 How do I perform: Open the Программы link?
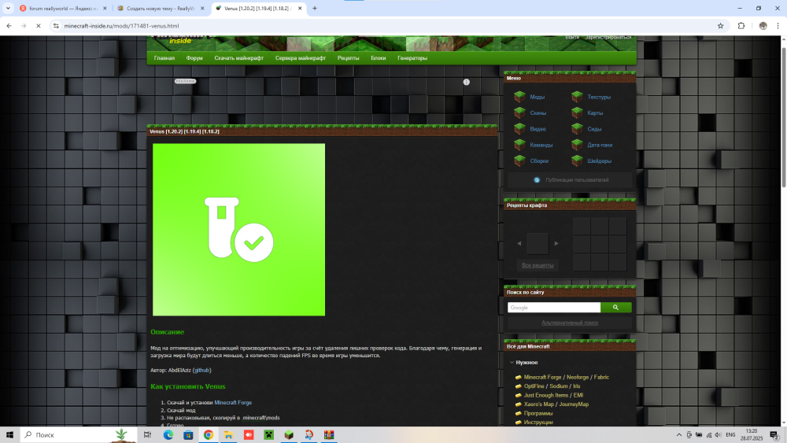tap(538, 413)
